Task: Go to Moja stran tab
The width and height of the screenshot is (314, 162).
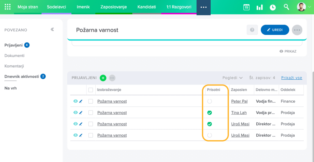Action: (x=28, y=7)
